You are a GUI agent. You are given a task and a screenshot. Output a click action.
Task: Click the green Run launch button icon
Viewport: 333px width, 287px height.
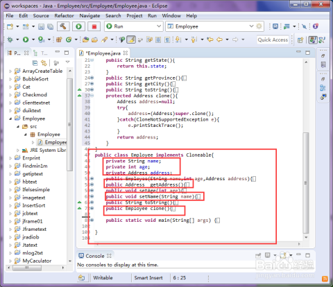click(x=78, y=26)
